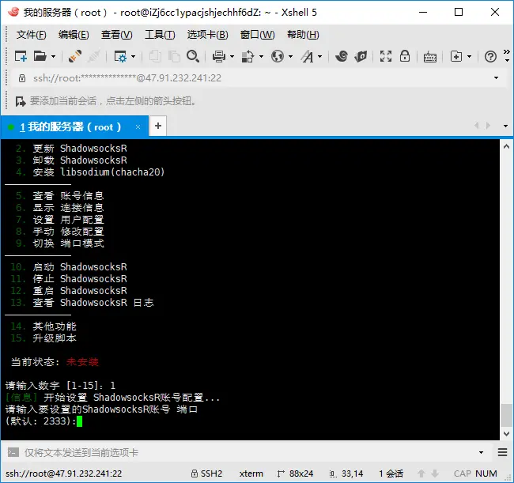Click the 1 会话 status entry
The width and height of the screenshot is (514, 483).
point(391,474)
